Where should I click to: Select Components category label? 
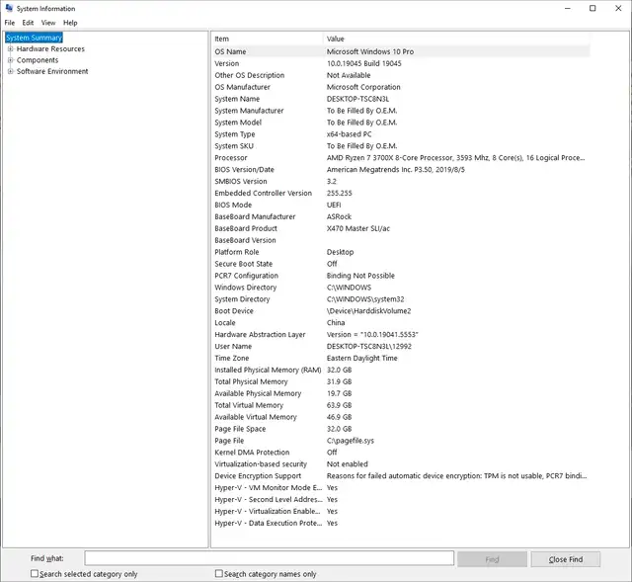[38, 60]
